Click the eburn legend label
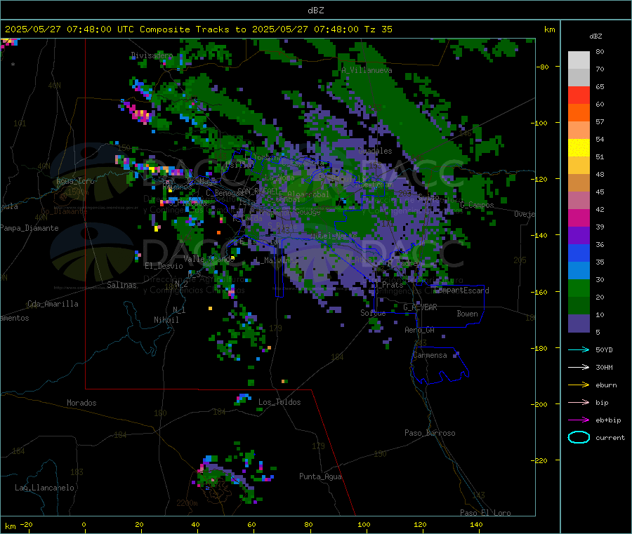Image resolution: width=632 pixels, height=534 pixels. (606, 385)
